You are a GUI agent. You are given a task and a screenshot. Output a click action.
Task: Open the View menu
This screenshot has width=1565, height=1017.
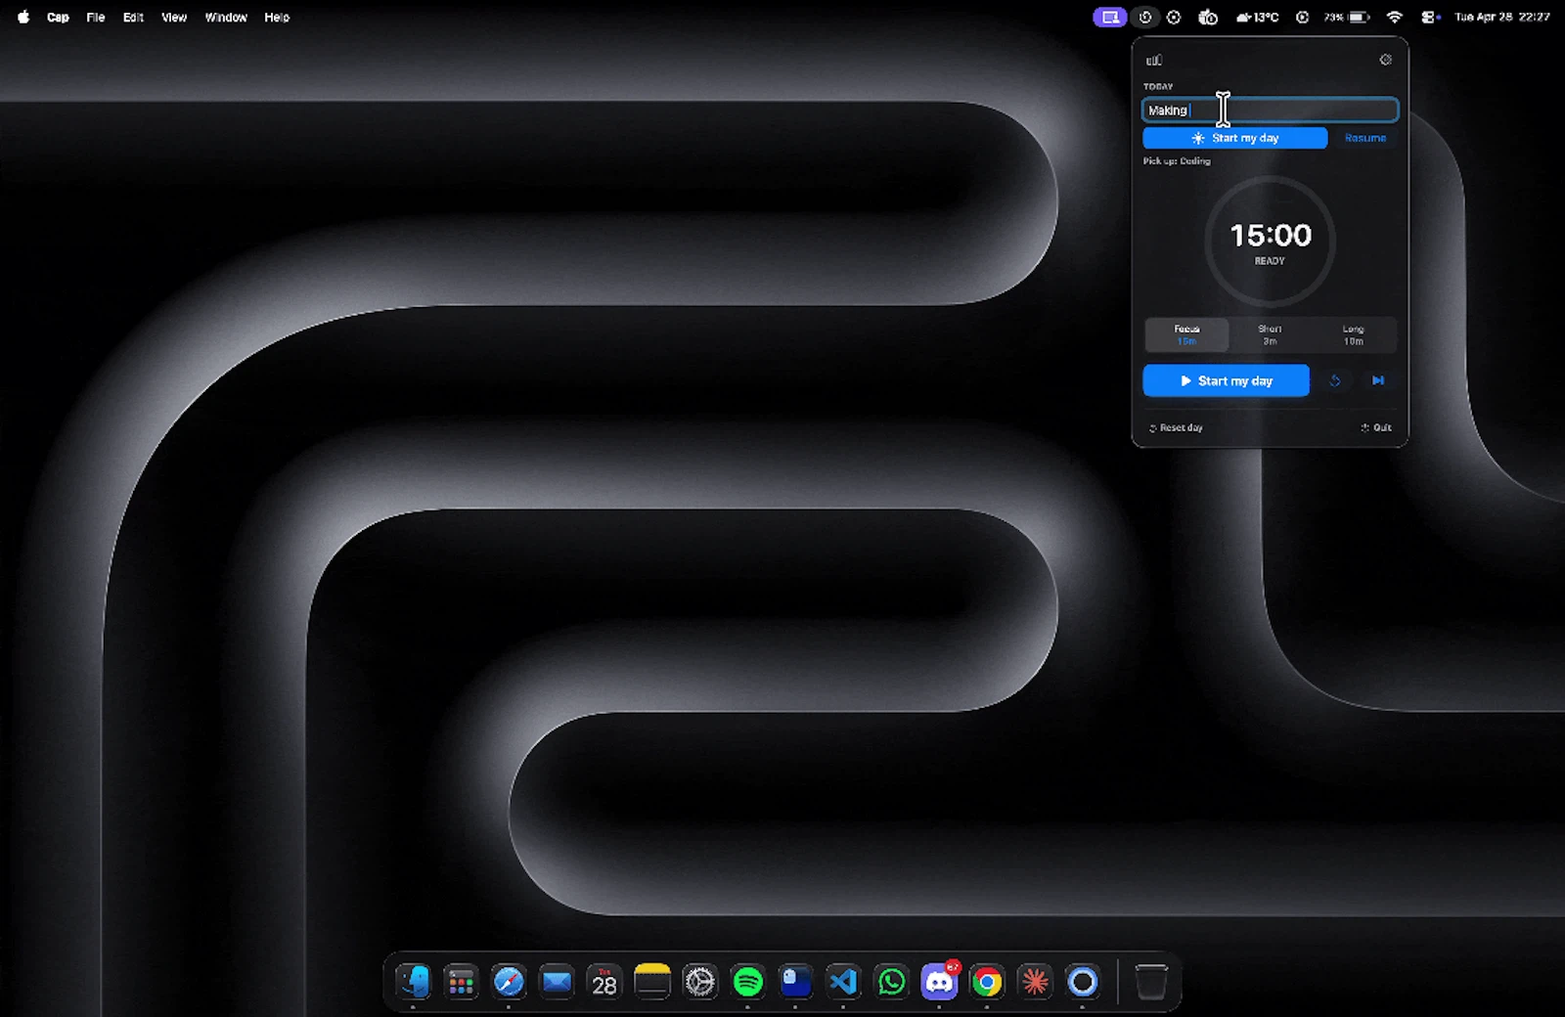coord(174,17)
